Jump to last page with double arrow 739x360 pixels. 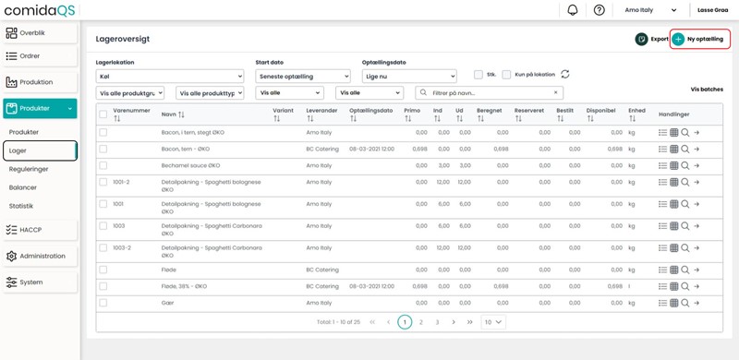469,322
